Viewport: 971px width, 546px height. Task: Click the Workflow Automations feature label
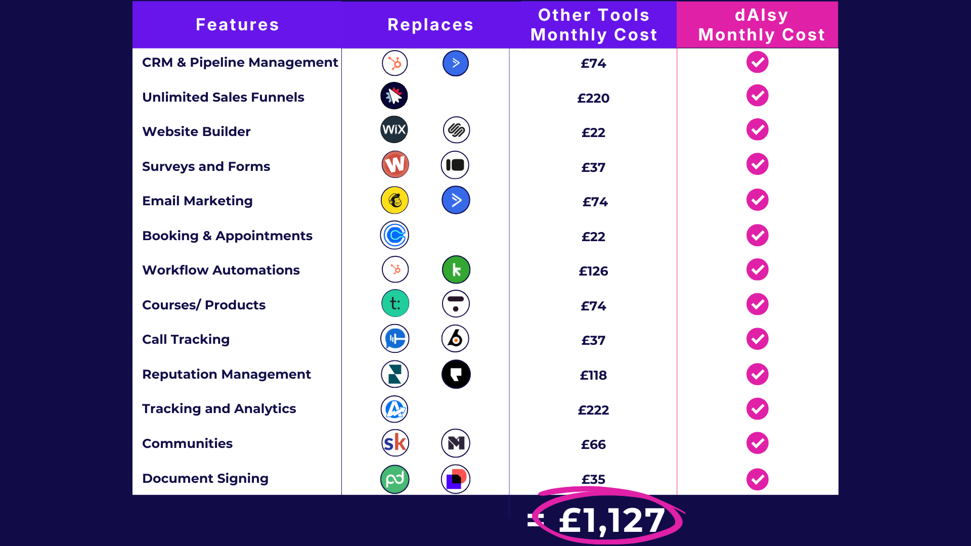(220, 270)
